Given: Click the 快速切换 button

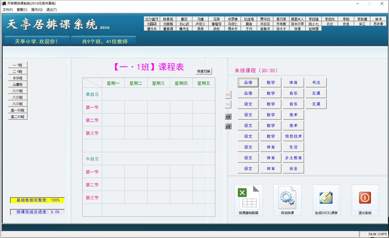Looking at the screenshot, I should 204,71.
